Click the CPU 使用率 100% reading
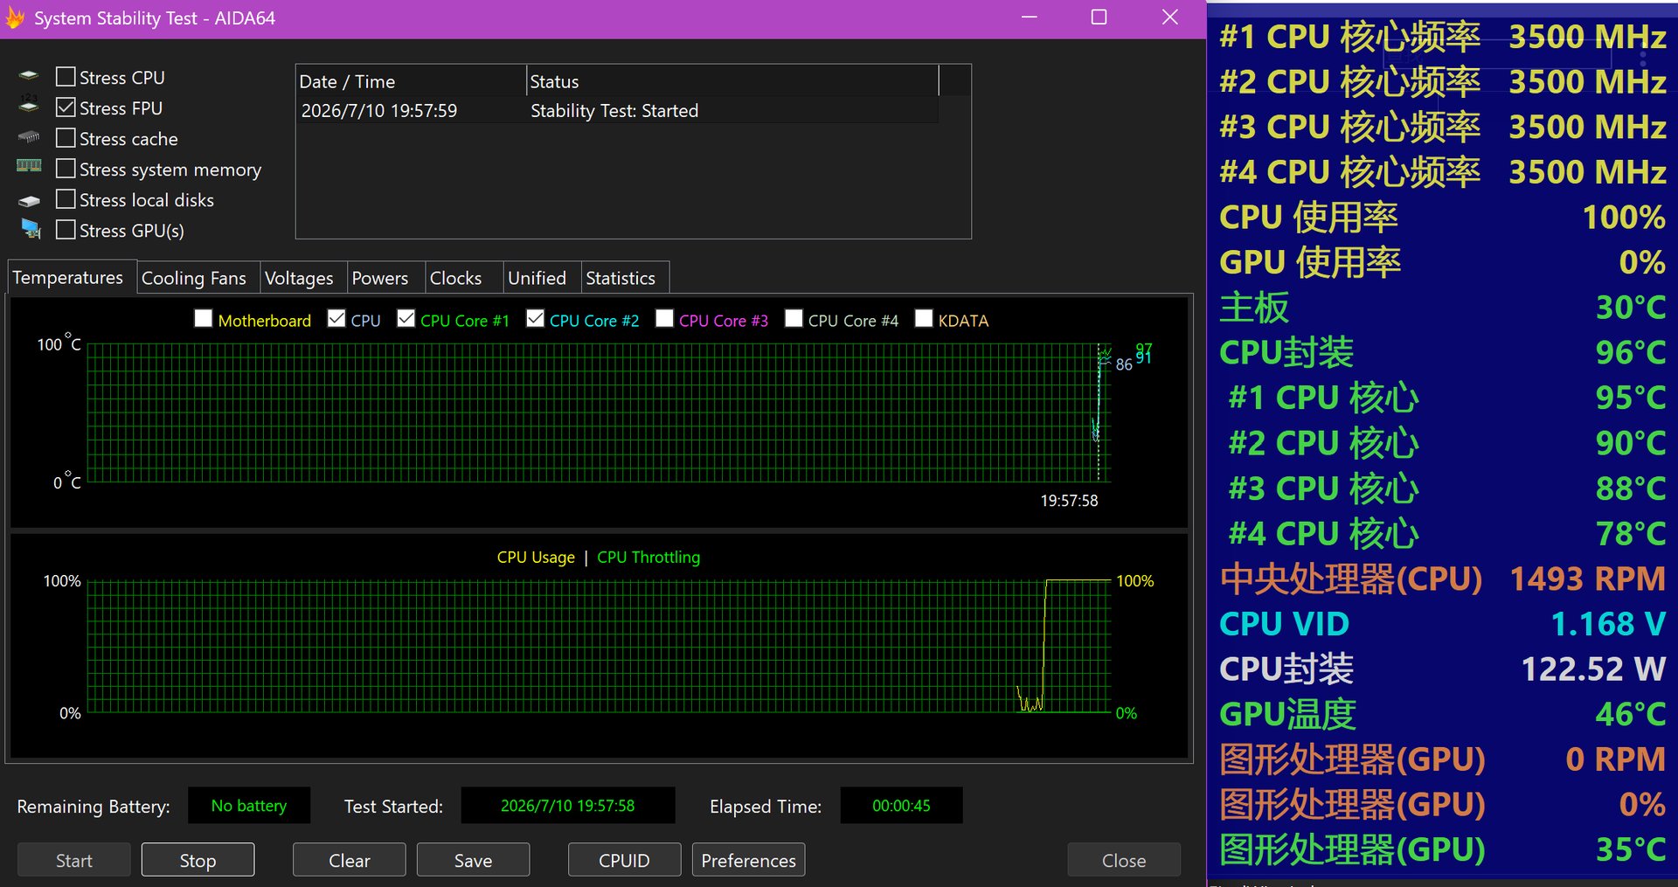1678x887 pixels. (1442, 217)
